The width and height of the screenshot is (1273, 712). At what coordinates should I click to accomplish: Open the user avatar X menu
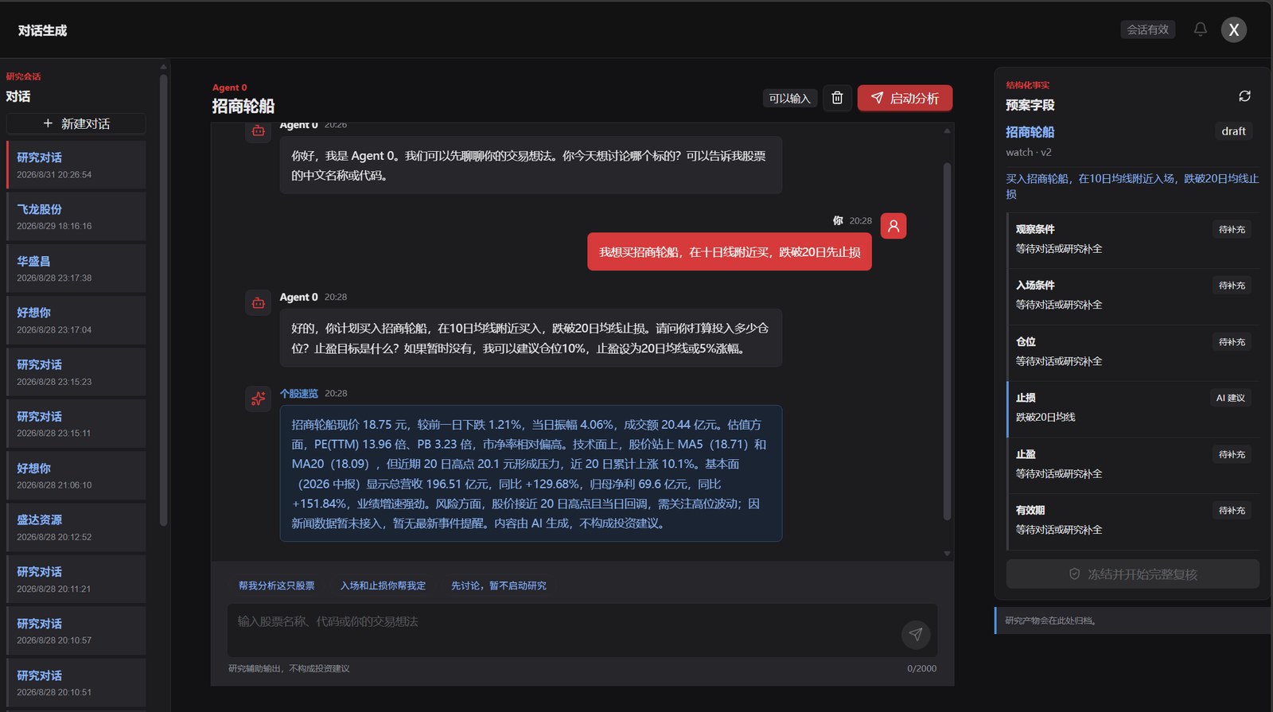(x=1234, y=29)
